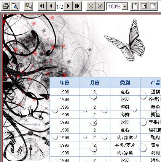
Task: Select the 蛋糕 product cell
Action: point(151,91)
